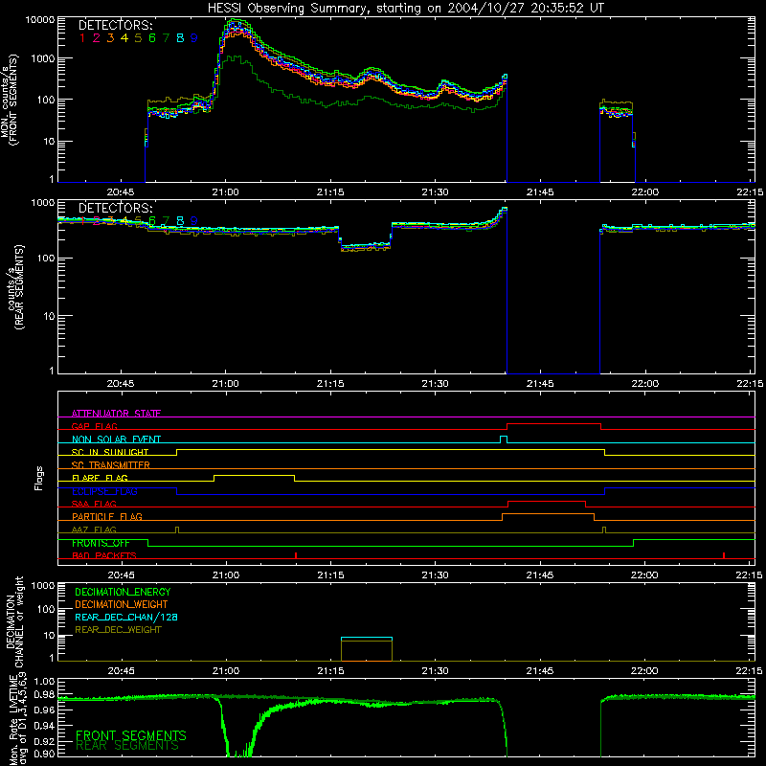766x766 pixels.
Task: Select magenta detector number 2 in top legend
Action: (x=97, y=38)
